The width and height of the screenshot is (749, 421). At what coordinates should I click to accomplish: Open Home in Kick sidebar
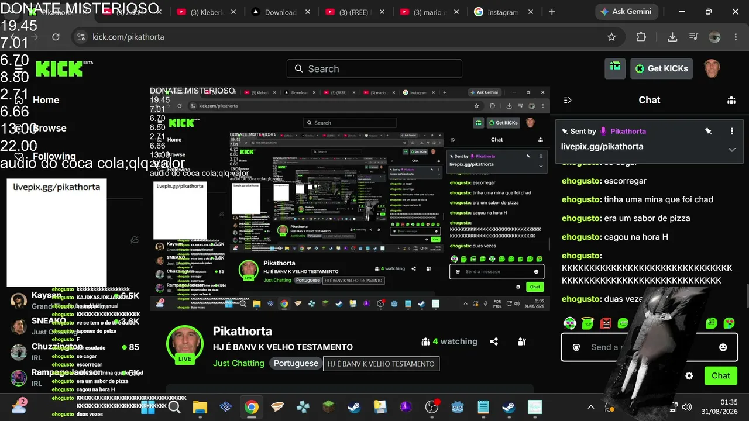click(x=46, y=100)
